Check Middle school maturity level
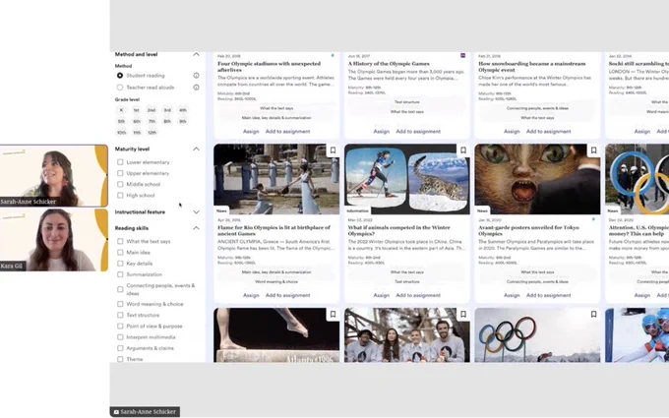 120,184
